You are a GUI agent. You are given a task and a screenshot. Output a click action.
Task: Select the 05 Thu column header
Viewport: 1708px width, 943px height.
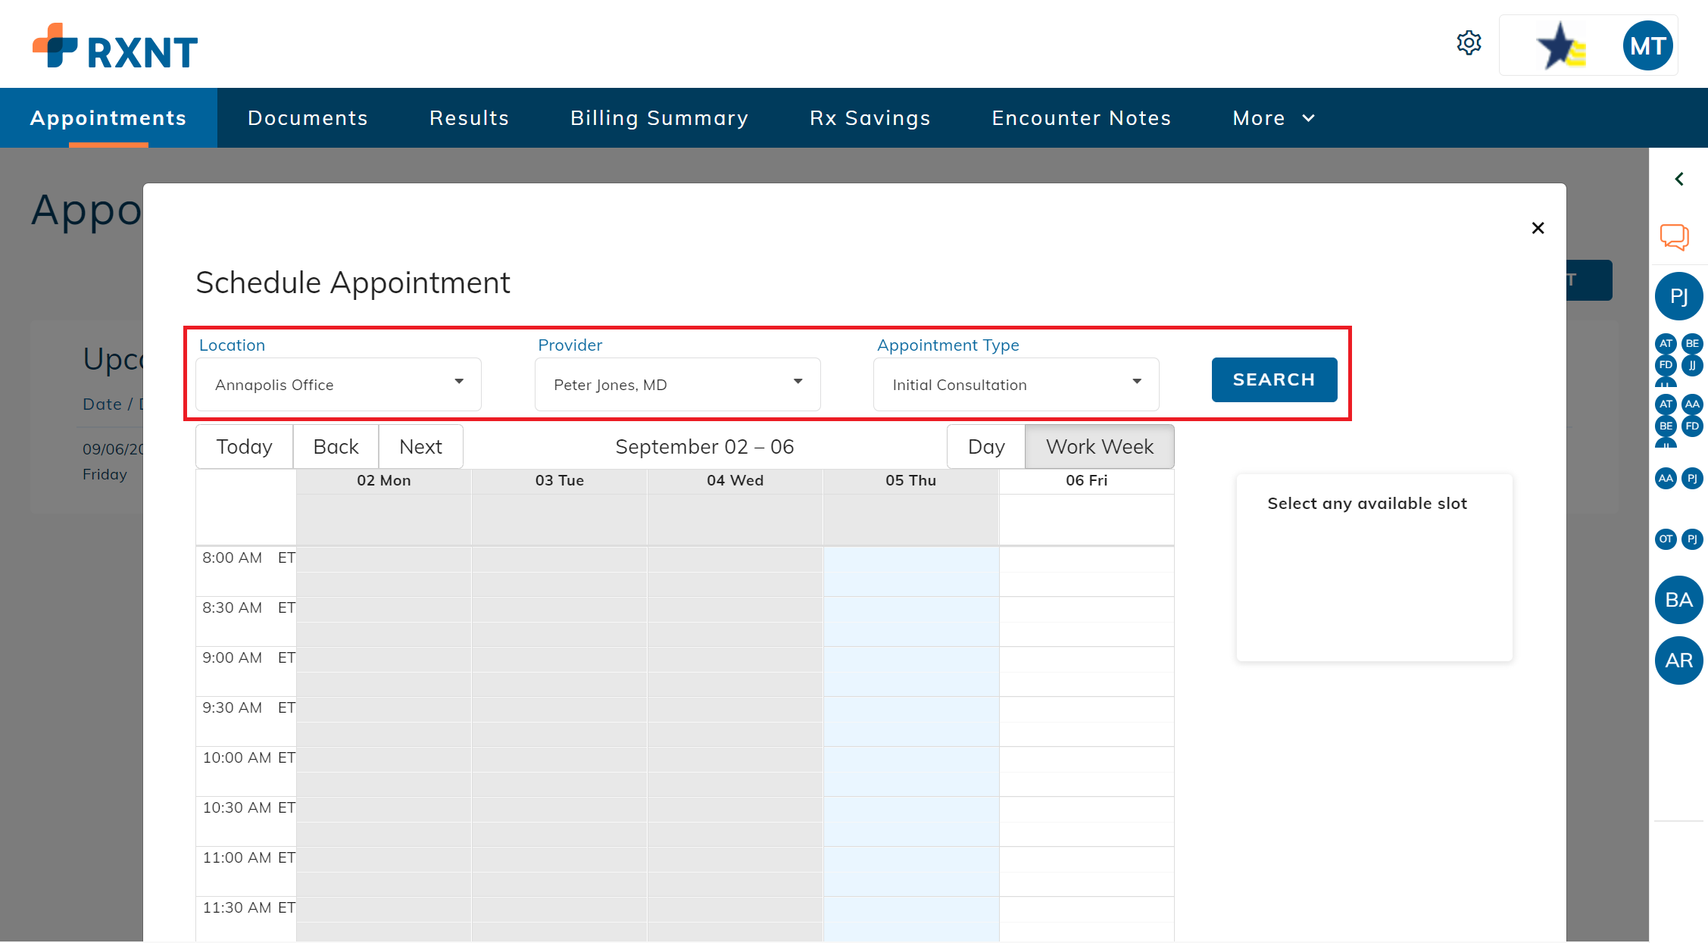pyautogui.click(x=910, y=480)
